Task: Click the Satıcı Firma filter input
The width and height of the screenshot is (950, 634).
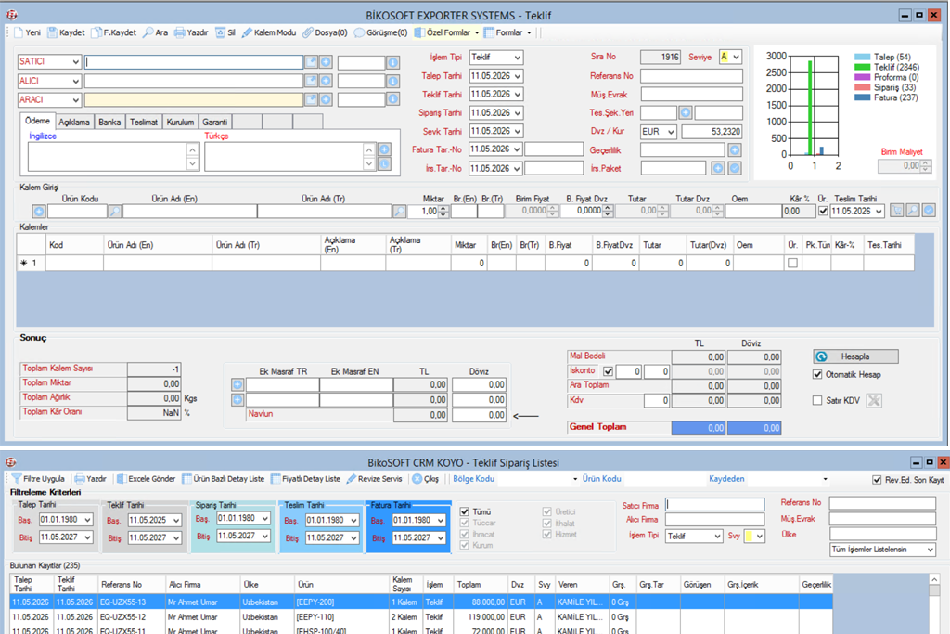Action: 714,504
